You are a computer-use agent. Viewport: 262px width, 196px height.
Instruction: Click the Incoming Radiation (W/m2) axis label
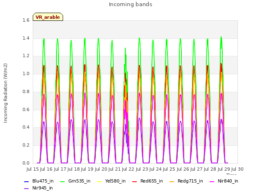click(x=5, y=93)
